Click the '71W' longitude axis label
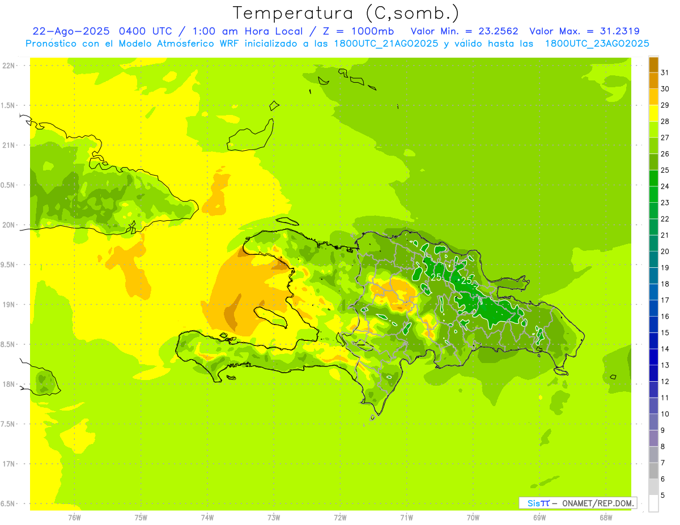 406,518
